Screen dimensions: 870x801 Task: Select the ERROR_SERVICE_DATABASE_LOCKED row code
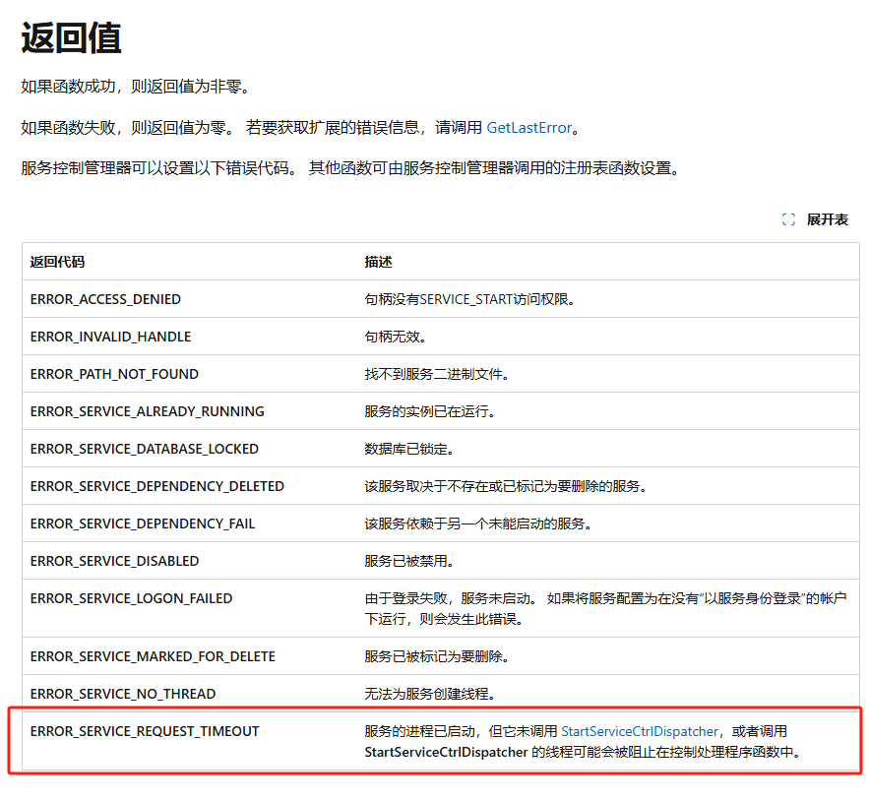144,449
